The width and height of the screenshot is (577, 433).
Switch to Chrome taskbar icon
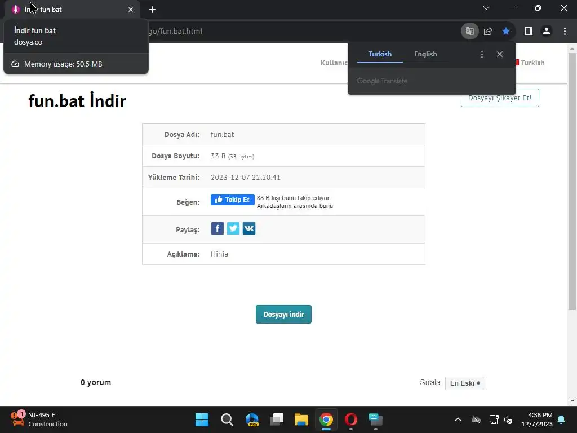click(x=326, y=419)
